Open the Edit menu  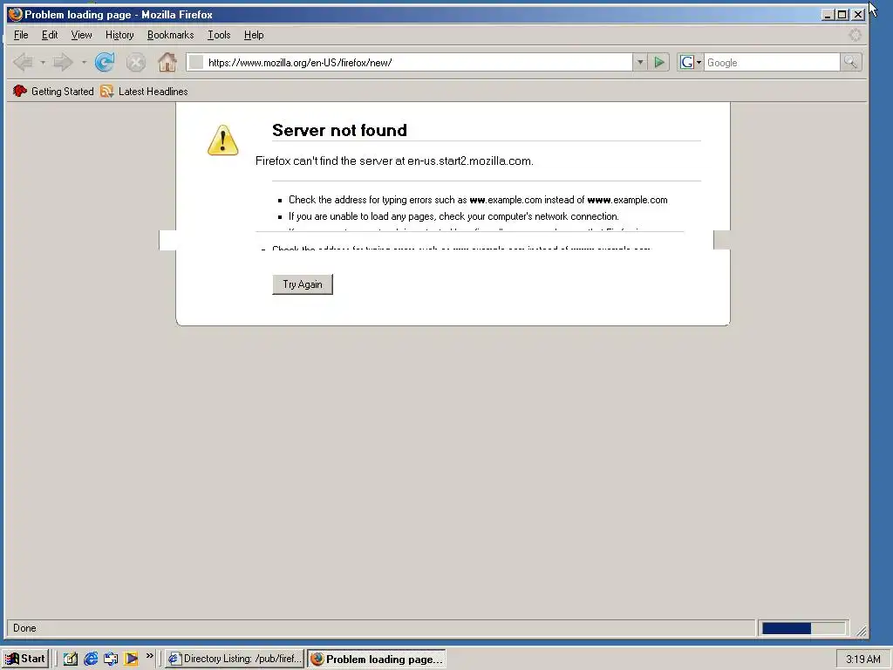pos(50,35)
